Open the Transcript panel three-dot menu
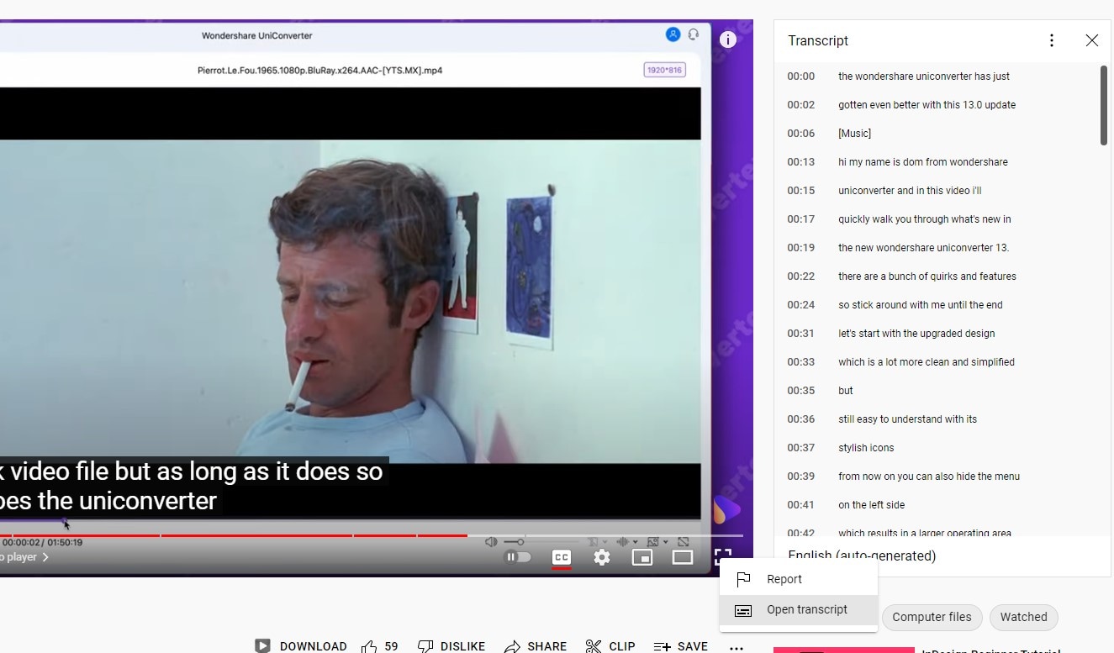 [x=1052, y=40]
